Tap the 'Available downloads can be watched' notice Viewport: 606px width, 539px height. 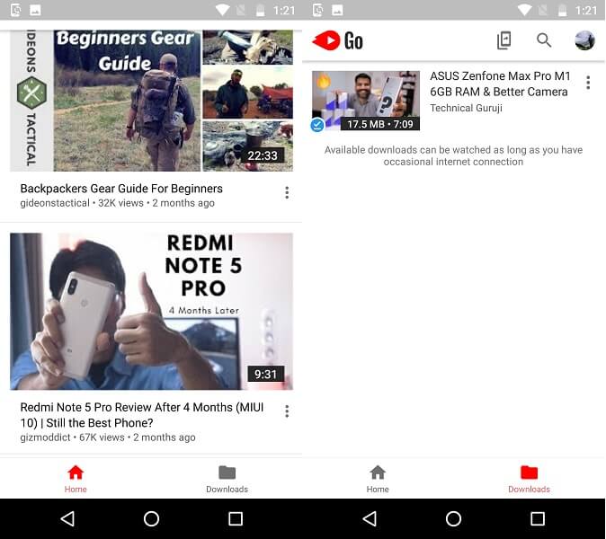(453, 155)
